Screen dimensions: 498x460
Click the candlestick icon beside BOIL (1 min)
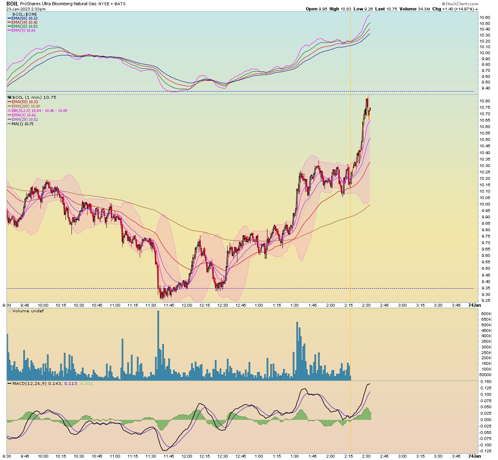tap(9, 98)
